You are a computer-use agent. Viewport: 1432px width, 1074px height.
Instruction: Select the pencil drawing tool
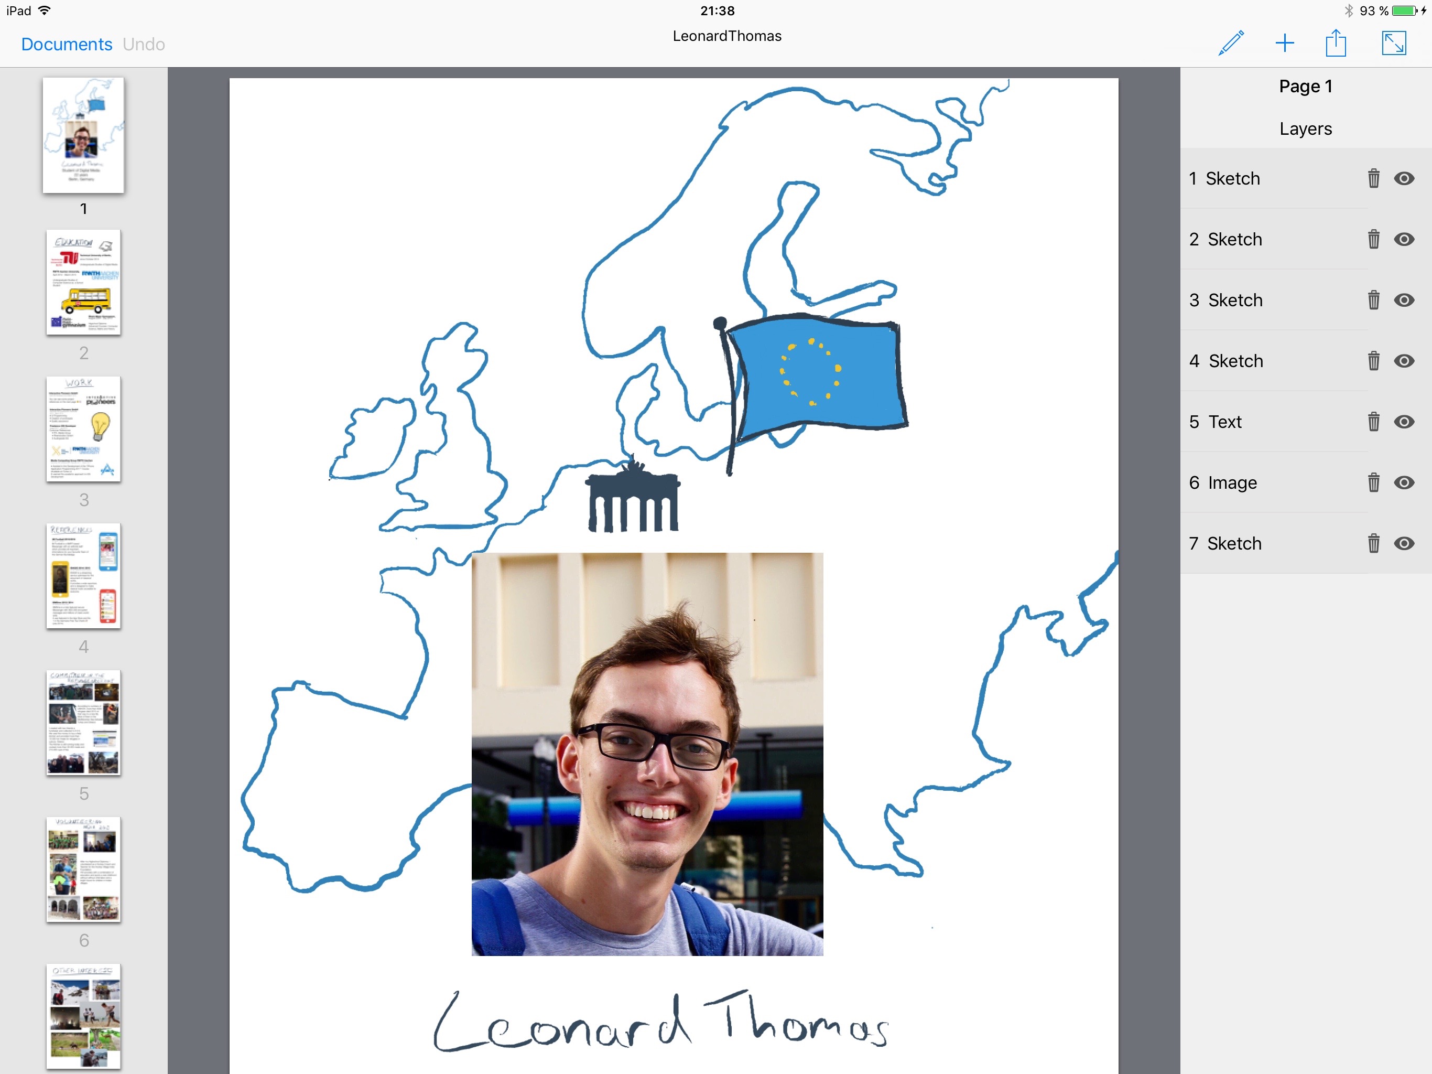[1230, 44]
